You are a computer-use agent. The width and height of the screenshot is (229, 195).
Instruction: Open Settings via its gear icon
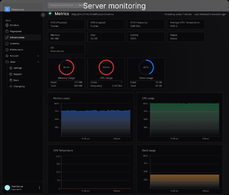[x=11, y=68]
